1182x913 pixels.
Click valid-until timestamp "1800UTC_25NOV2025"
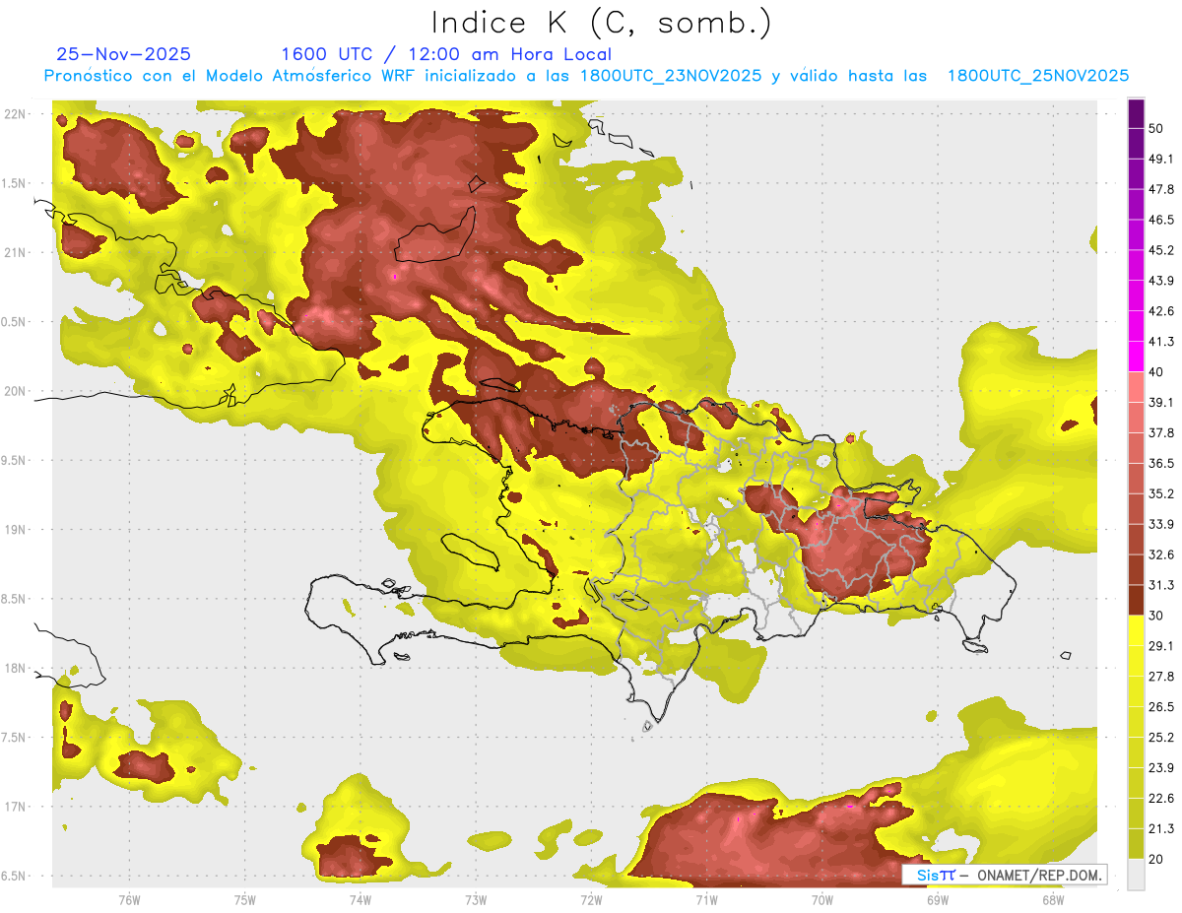1038,76
